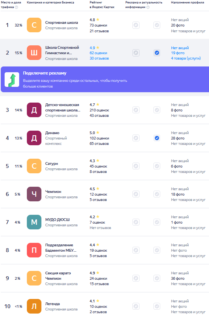Click the verified checkmark in Секция каратэ row
This screenshot has height=317, width=209.
157,278
